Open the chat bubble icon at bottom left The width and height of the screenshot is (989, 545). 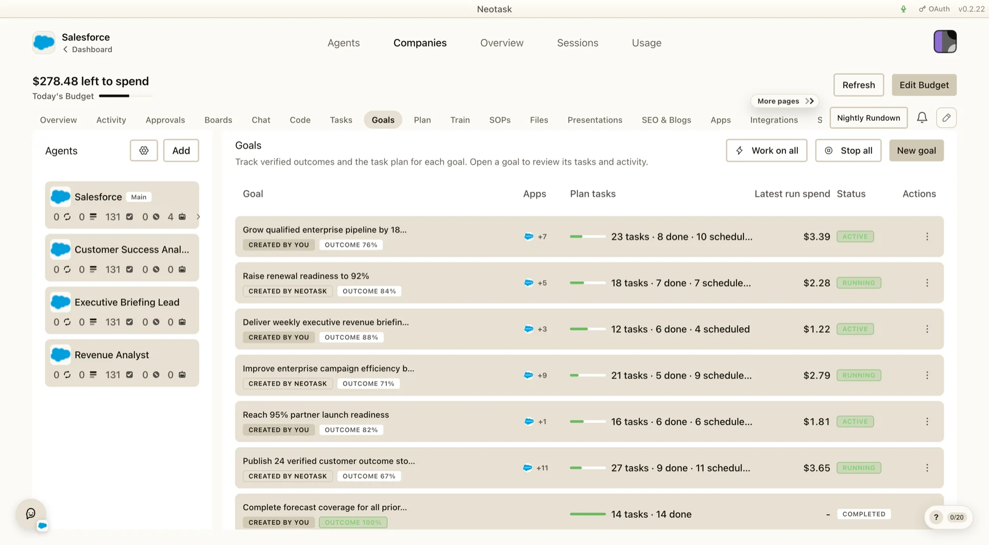[31, 514]
